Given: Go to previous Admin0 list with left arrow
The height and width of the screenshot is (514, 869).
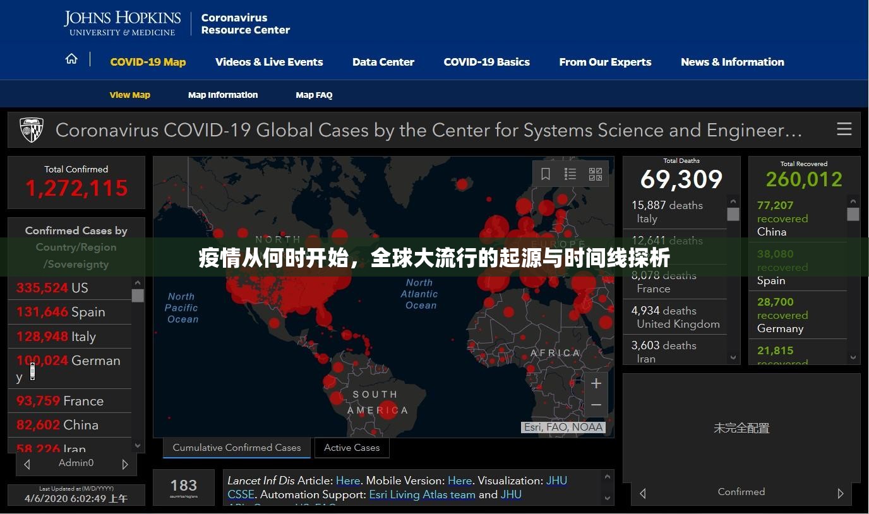Looking at the screenshot, I should click(x=27, y=464).
